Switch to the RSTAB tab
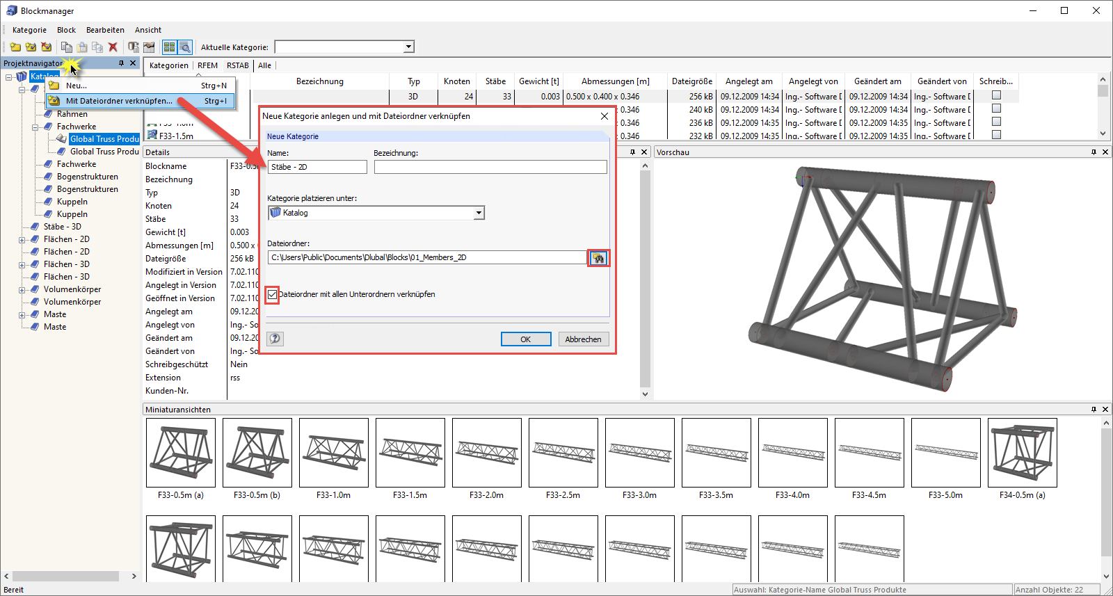The width and height of the screenshot is (1113, 596). pos(237,65)
